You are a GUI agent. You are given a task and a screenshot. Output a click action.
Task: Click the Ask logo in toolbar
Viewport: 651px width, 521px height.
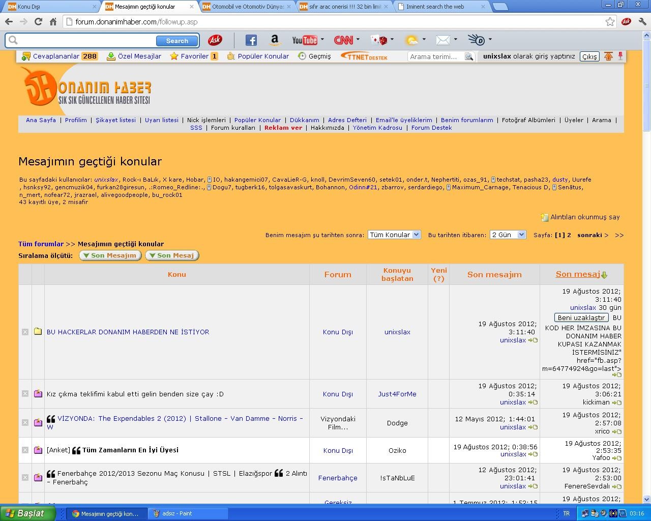pos(215,40)
